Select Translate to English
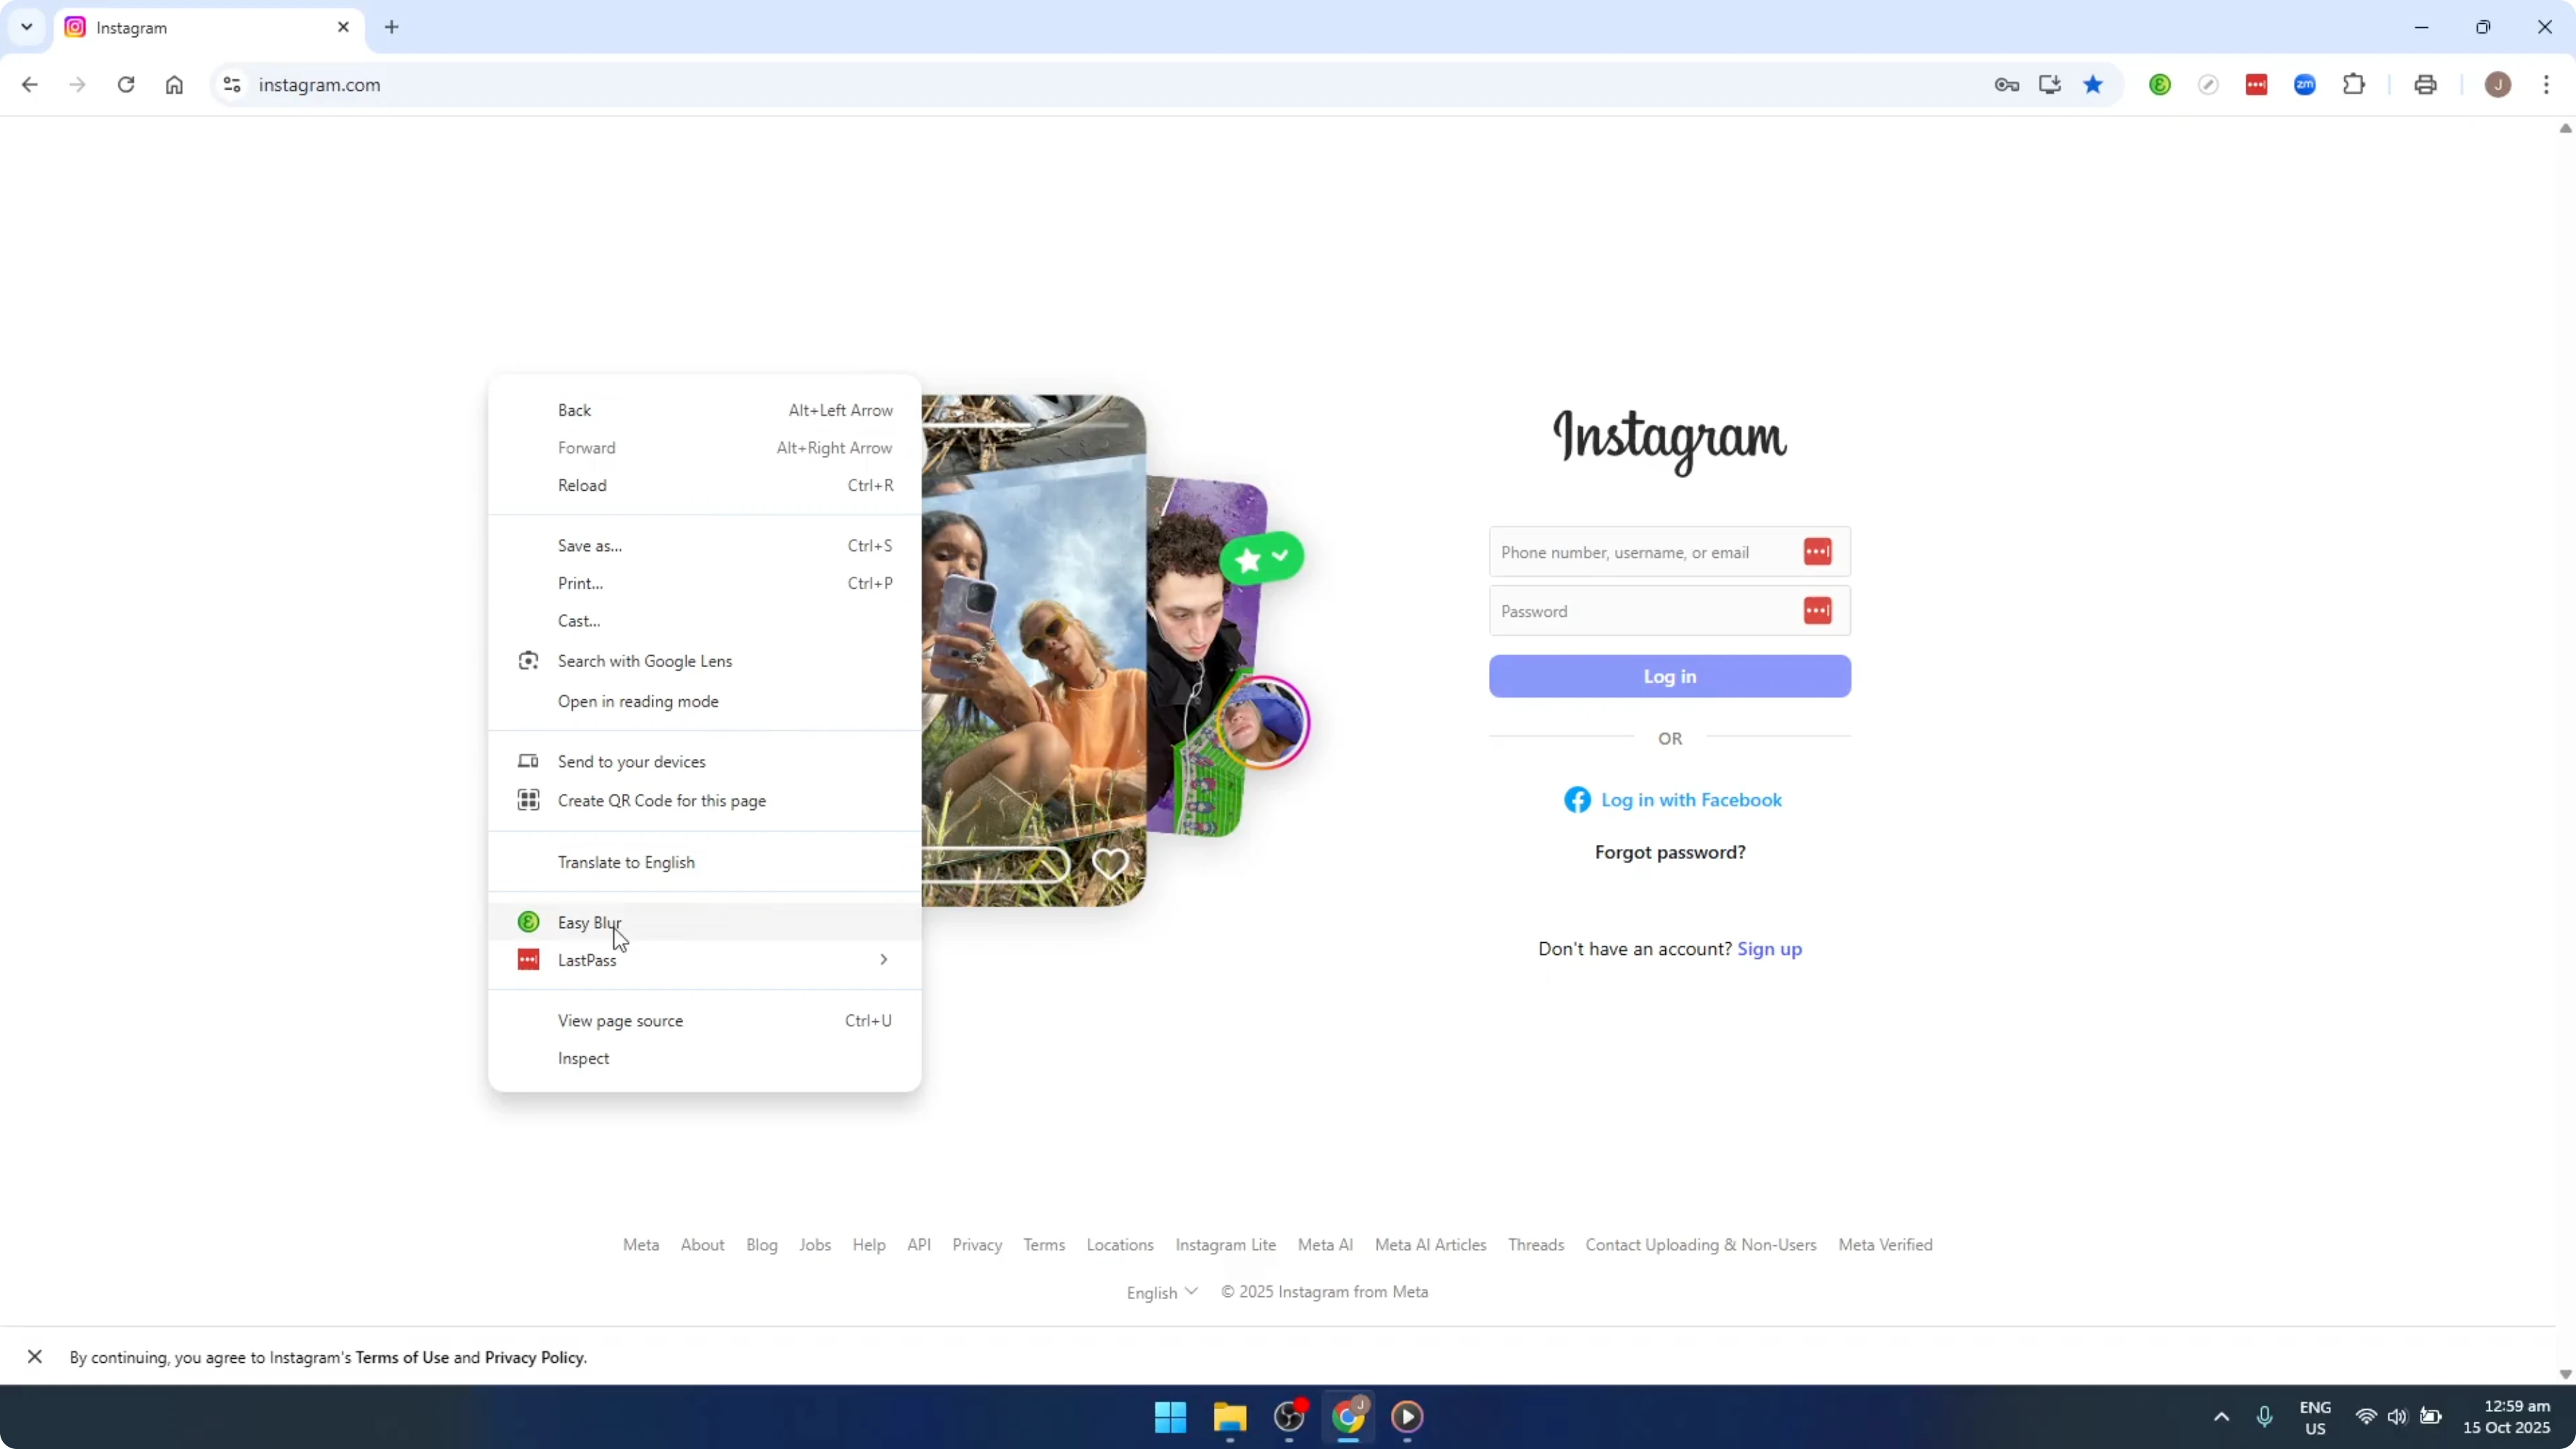The height and width of the screenshot is (1449, 2576). coord(626,862)
